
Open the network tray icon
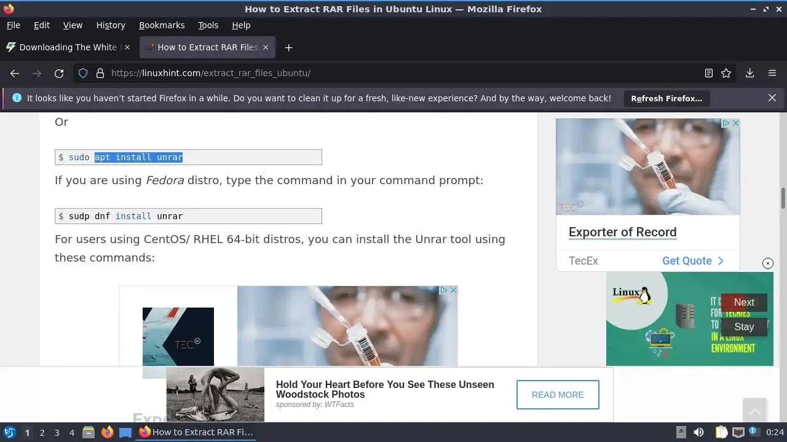point(738,432)
